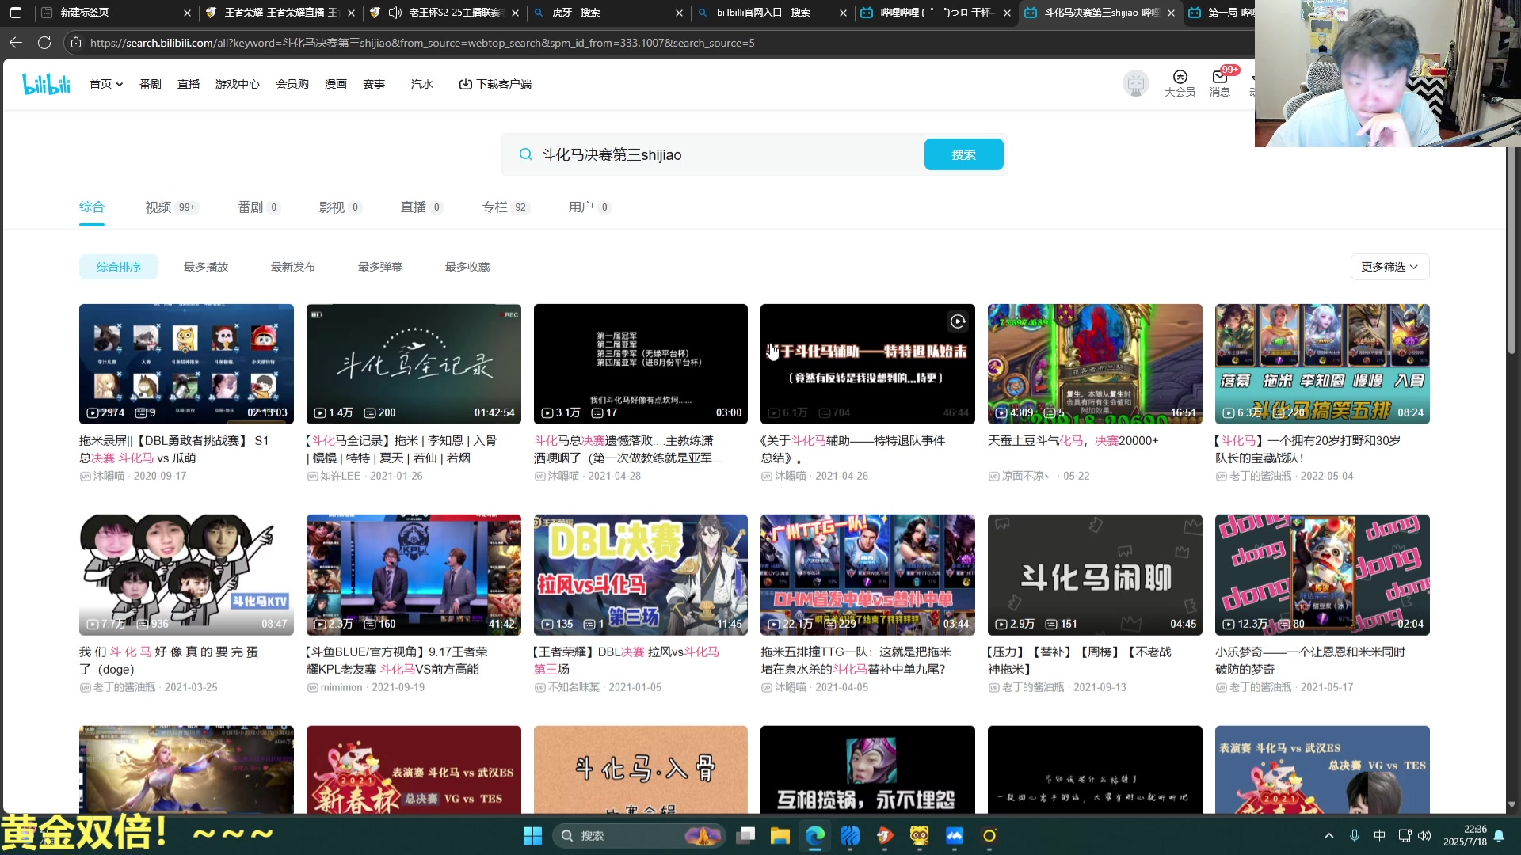The height and width of the screenshot is (855, 1521).
Task: Click the site info lock icon
Action: point(76,43)
